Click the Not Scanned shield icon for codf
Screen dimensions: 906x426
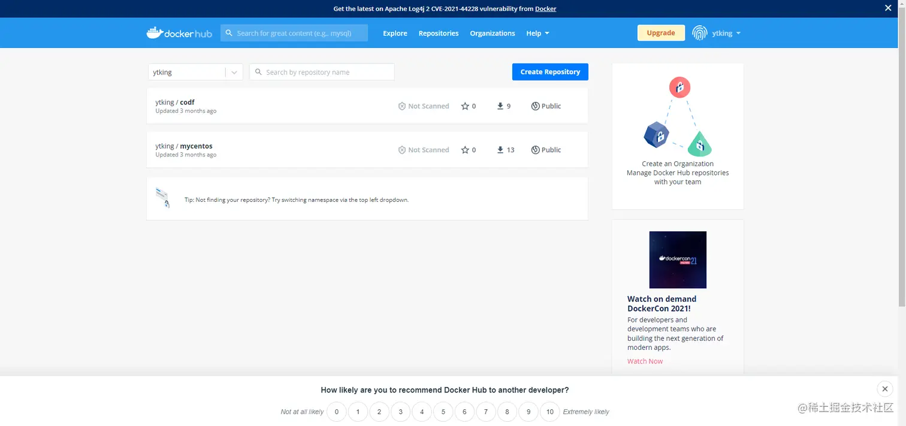[402, 106]
